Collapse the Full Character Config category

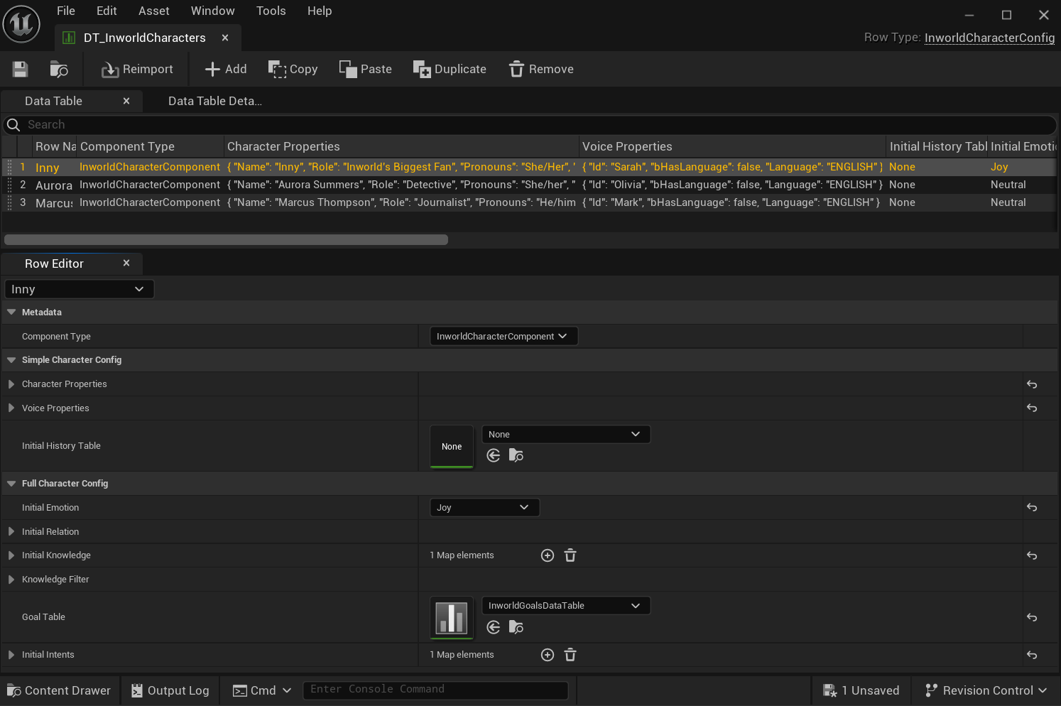11,484
